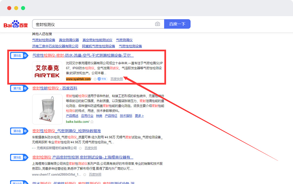293x184 pixels.
Task: Click the snippet starting 沈阳艾尔泰克精密仪器有限公司
Action: coord(114,68)
